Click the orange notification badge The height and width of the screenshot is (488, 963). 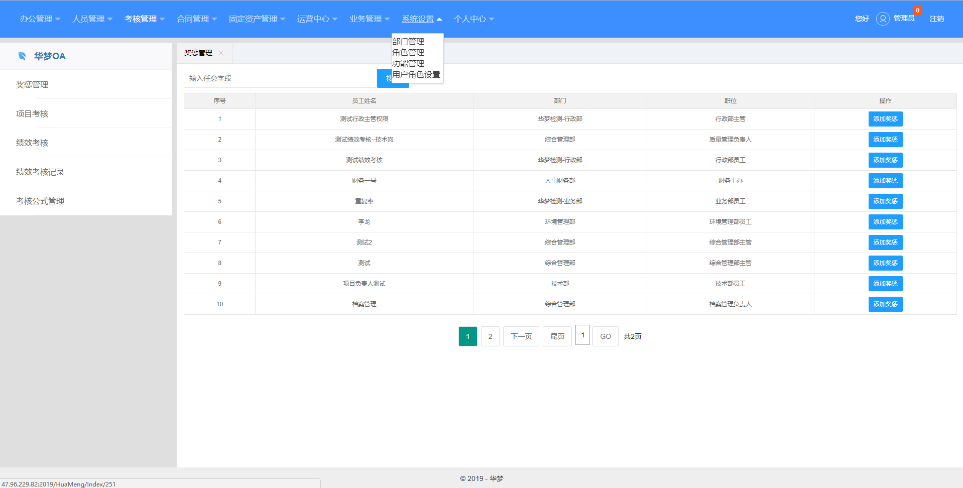click(x=917, y=11)
